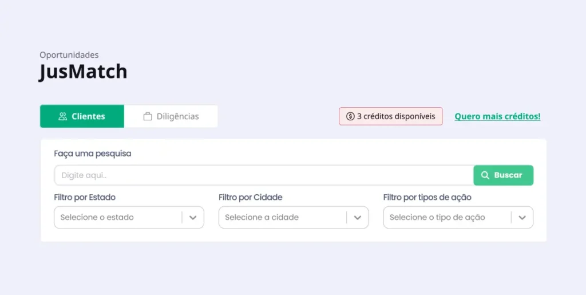Focus the 'Digite aqui..' search field
This screenshot has height=295, width=586.
[x=263, y=175]
